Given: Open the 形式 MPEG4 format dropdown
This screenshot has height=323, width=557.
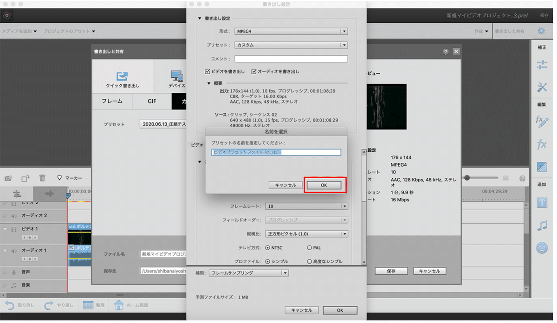Looking at the screenshot, I should [x=291, y=31].
